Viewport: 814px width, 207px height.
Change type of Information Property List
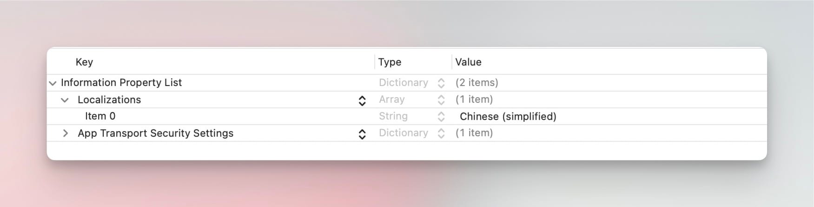[x=441, y=83]
